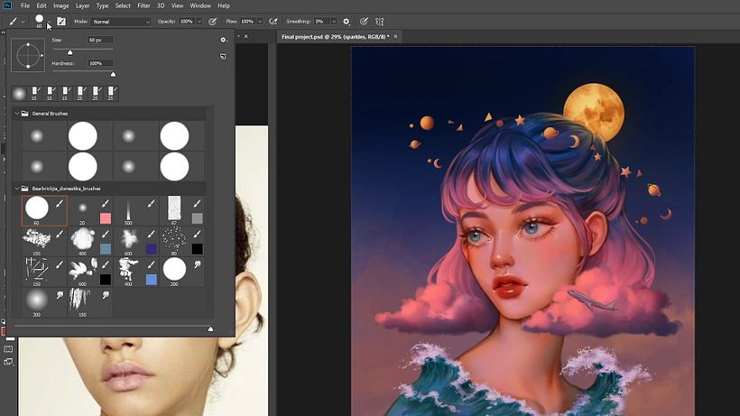Select the cloud 400 brush with blue-gray swatch

pos(90,241)
